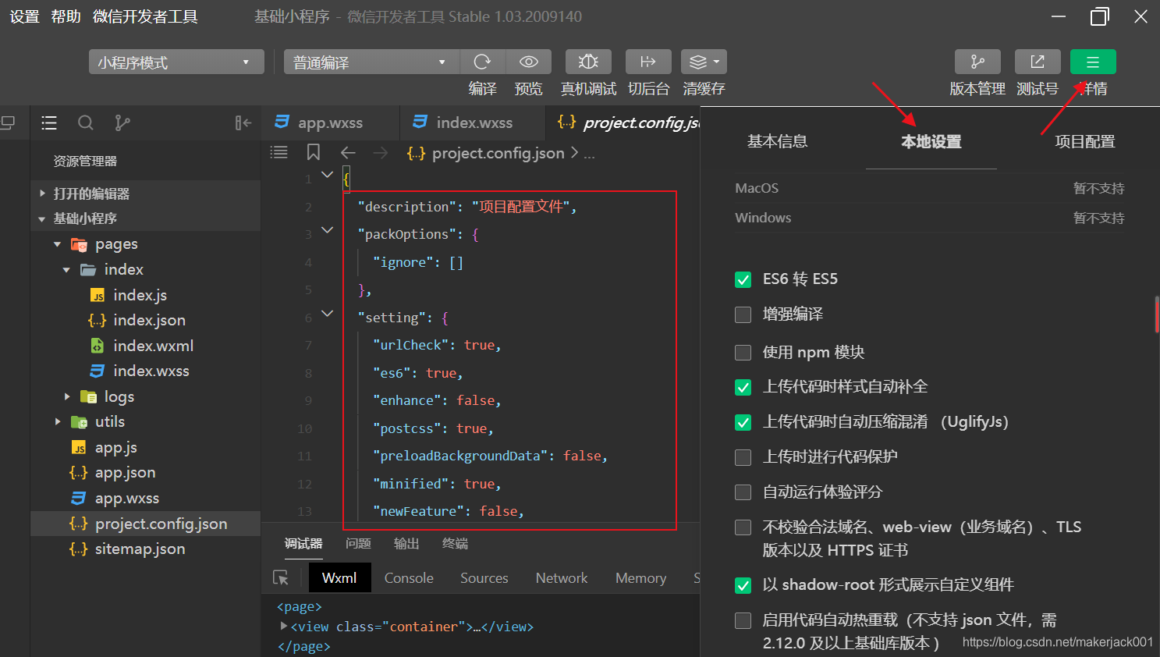The height and width of the screenshot is (657, 1160).
Task: Enable 启用代码自动热重载 checkbox
Action: click(x=743, y=620)
